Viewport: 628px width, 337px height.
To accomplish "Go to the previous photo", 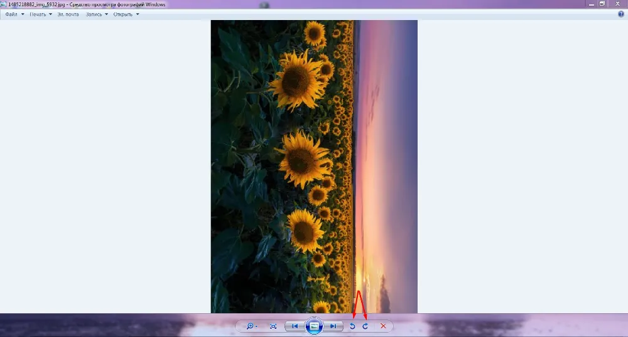I will 295,326.
